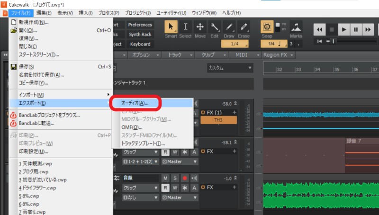The image size is (379, 215).
Task: Open the 編集(E) menu
Action: coord(44,13)
